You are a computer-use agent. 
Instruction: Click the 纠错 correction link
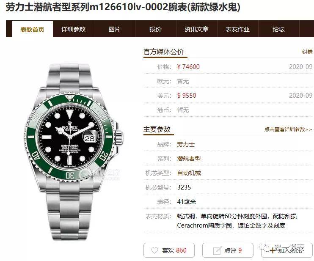coord(307,52)
